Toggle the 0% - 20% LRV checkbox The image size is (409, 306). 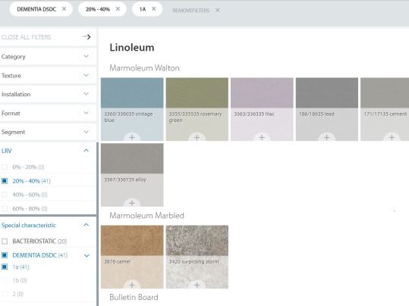(x=5, y=167)
